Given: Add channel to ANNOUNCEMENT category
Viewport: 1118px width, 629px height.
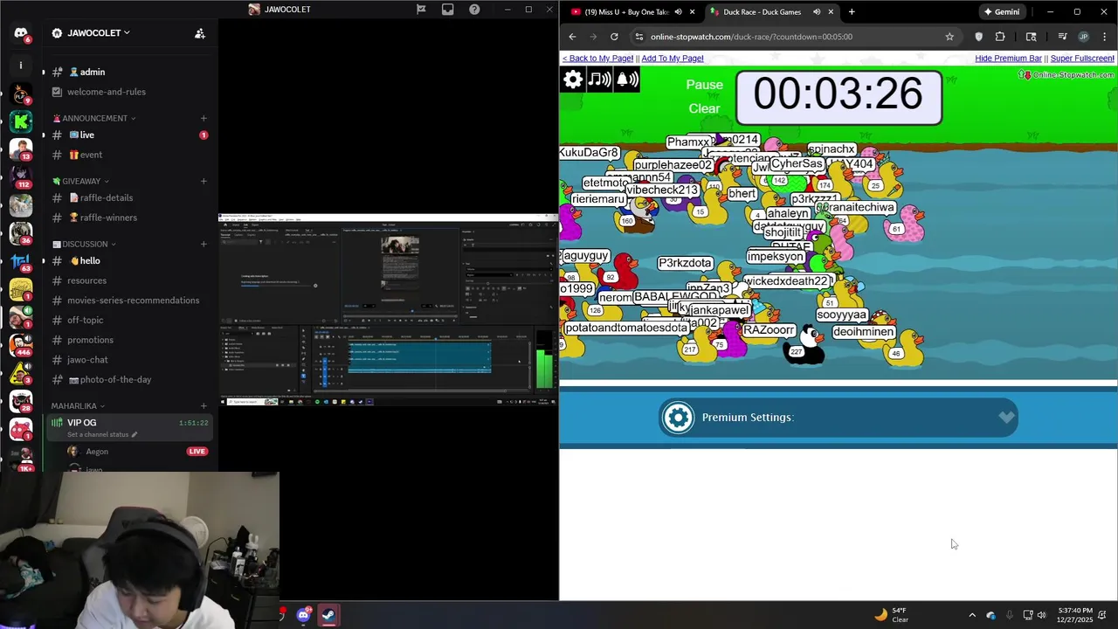Looking at the screenshot, I should pyautogui.click(x=204, y=118).
